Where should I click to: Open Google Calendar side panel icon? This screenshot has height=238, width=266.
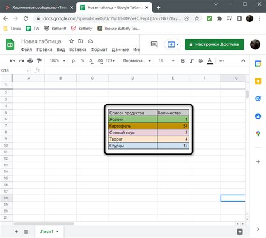coord(258,64)
